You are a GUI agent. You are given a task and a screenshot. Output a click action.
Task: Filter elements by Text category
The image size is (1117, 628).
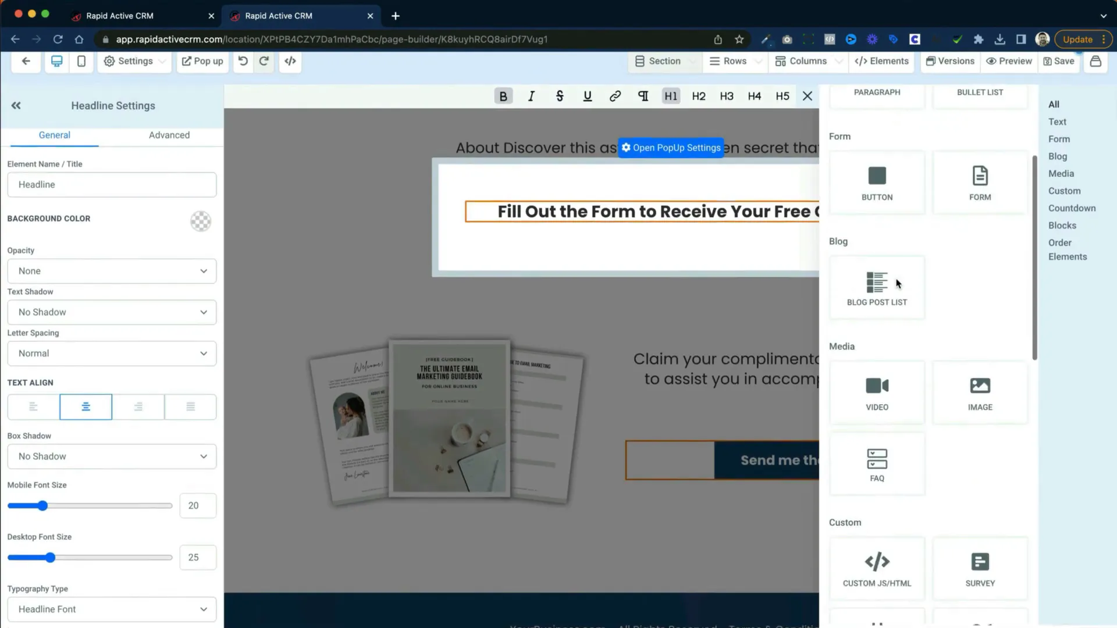[1057, 122]
